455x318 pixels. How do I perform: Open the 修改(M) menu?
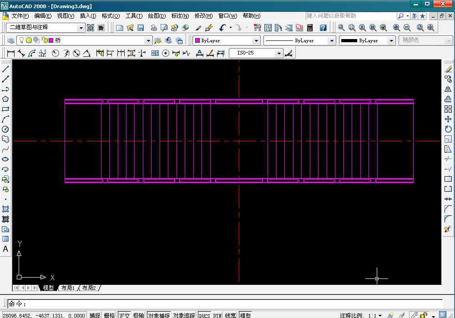coord(203,15)
